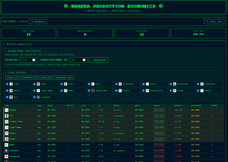Click the Select All filter button
Screen dimensions: 228x162
(13, 77)
